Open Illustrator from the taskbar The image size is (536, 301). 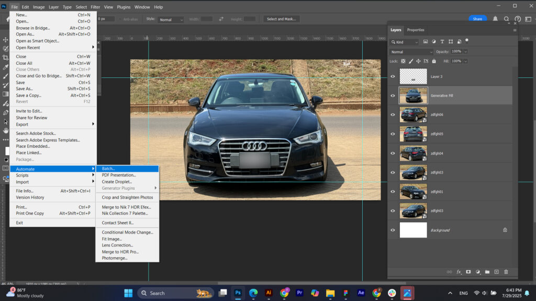269,293
